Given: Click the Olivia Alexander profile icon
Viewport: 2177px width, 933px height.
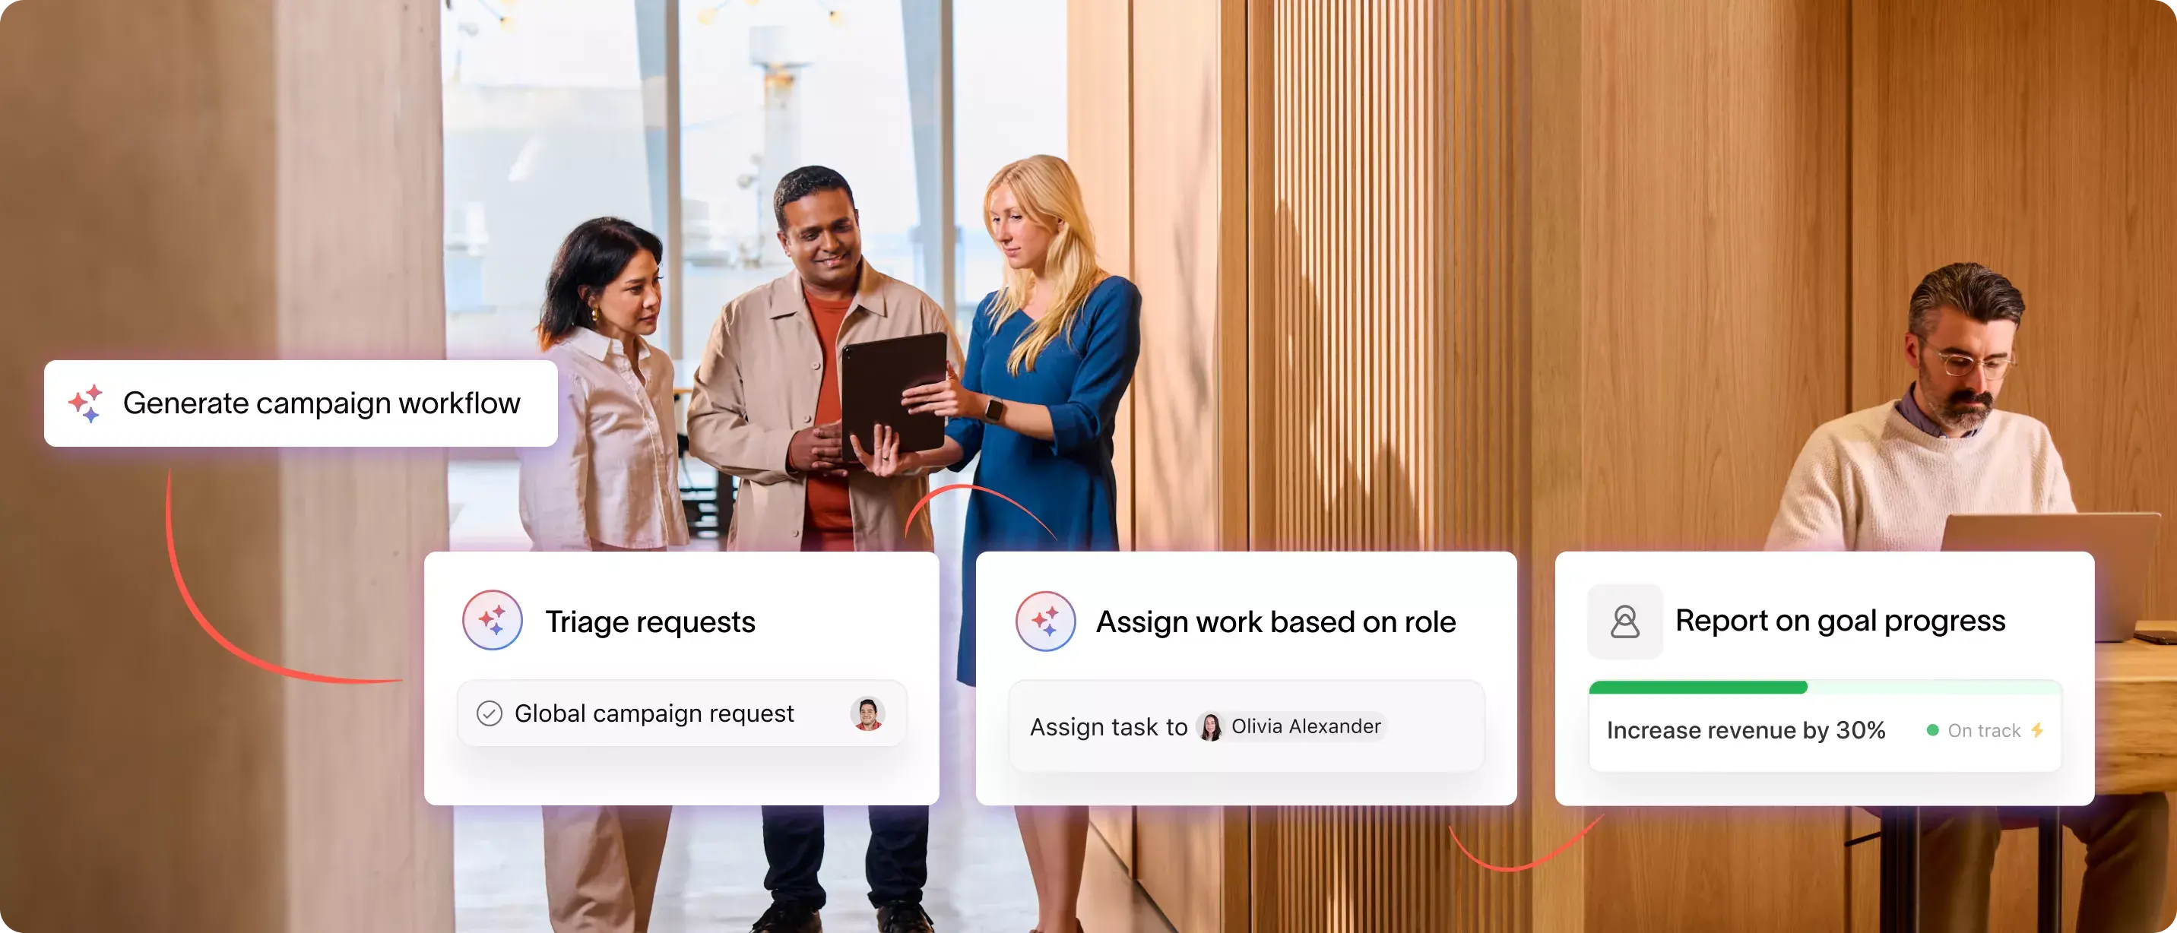Looking at the screenshot, I should 1205,725.
